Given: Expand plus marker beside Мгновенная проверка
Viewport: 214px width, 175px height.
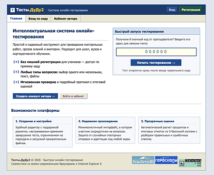Looking at the screenshot, I should pos(16,82).
